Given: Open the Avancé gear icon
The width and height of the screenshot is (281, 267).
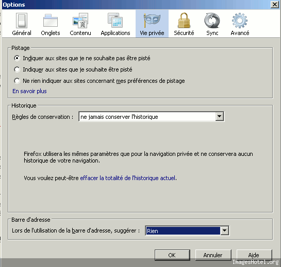Looking at the screenshot, I should click(x=240, y=21).
